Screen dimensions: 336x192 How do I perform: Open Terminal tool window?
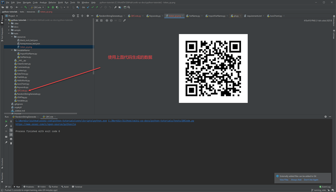tap(77, 187)
